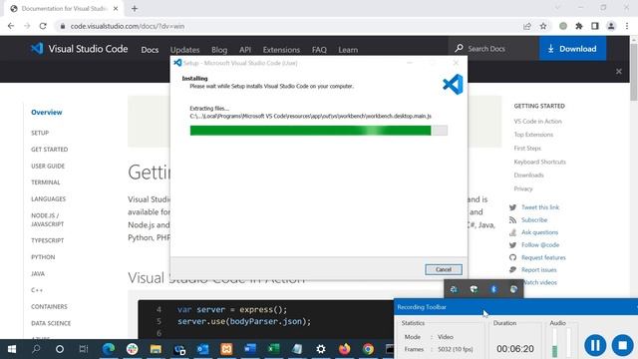This screenshot has height=359, width=638.
Task: Go back with the browser back arrow
Action: coord(11,26)
